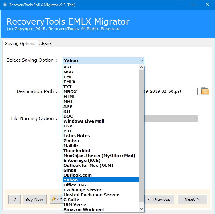Click the Destination Path input field
The image size is (215, 214).
[x=171, y=91]
